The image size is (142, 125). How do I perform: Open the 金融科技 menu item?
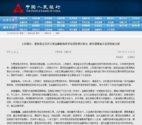(23, 22)
